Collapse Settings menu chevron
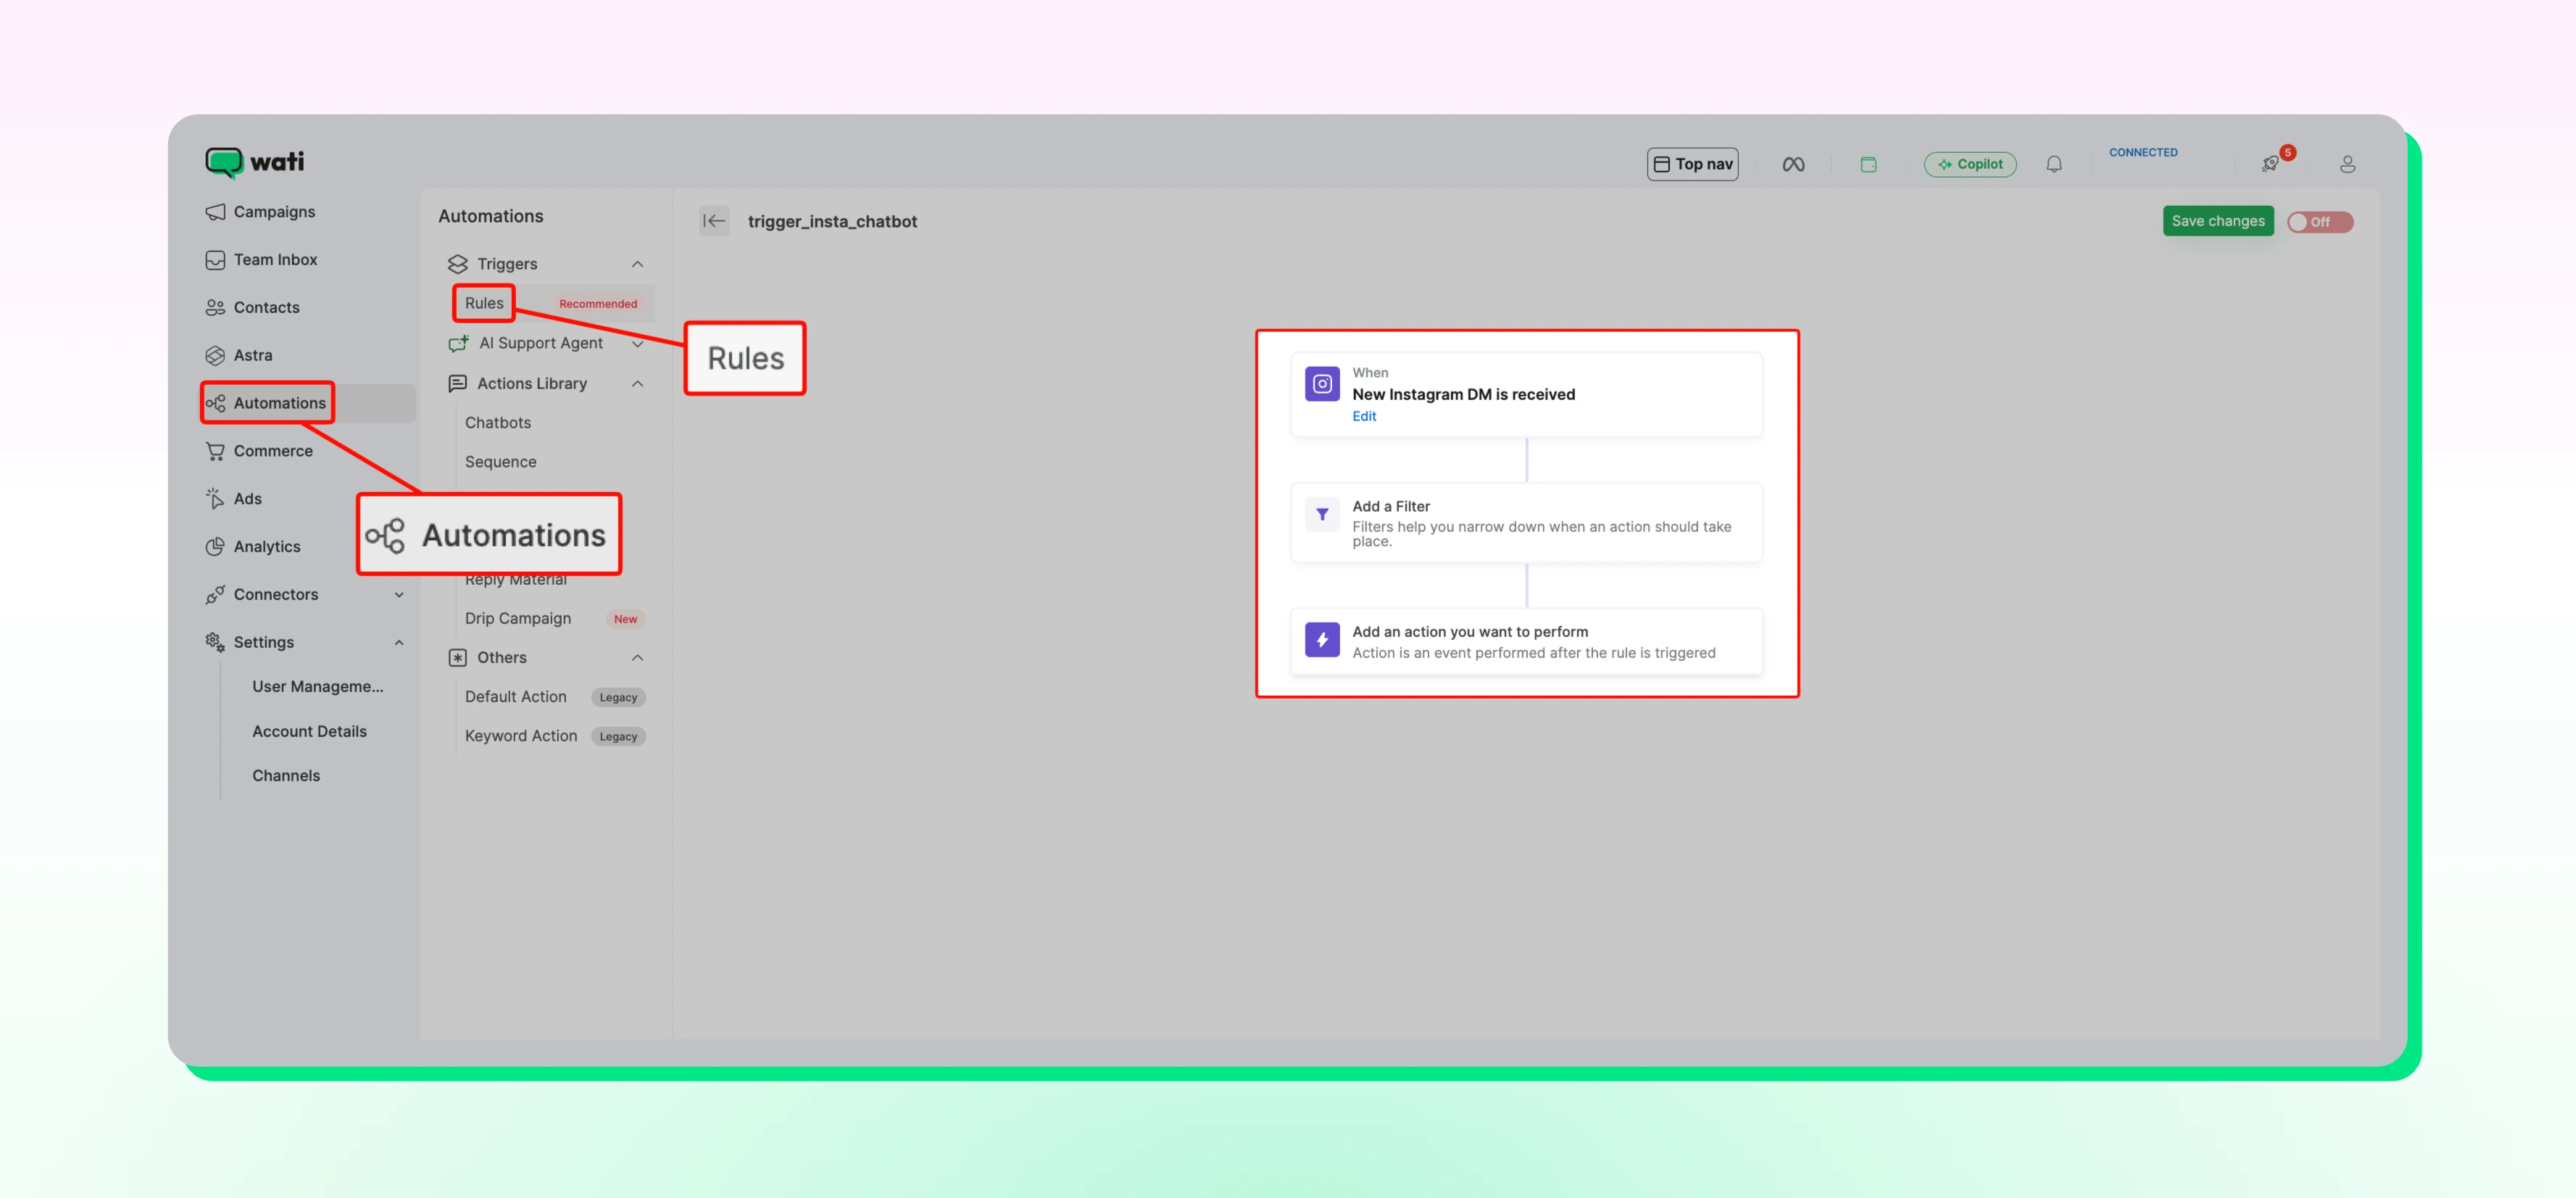 click(x=399, y=643)
